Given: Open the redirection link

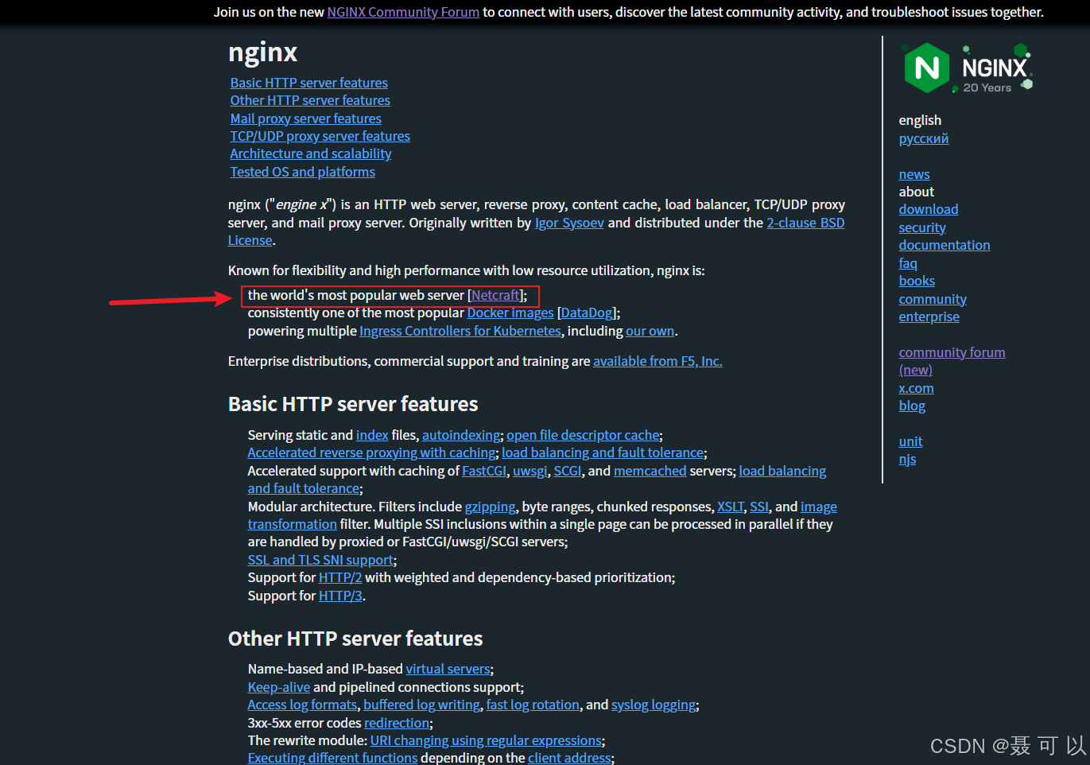Looking at the screenshot, I should point(397,723).
